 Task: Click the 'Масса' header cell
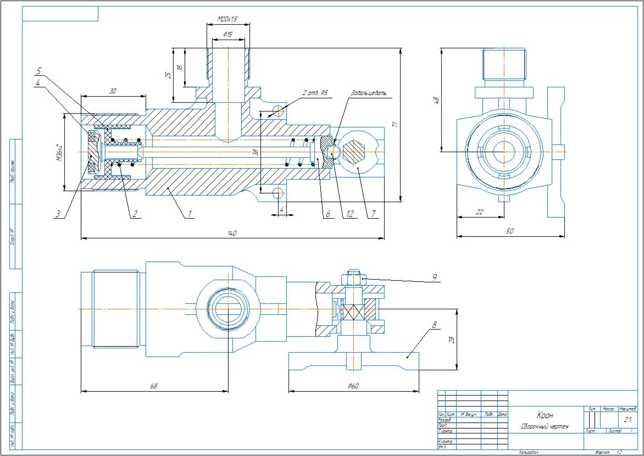(x=608, y=409)
